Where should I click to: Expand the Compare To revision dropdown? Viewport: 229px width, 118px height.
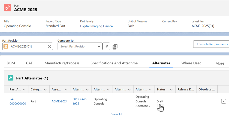[99, 46]
